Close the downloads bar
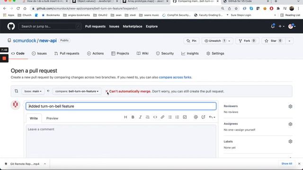 coord(299,164)
